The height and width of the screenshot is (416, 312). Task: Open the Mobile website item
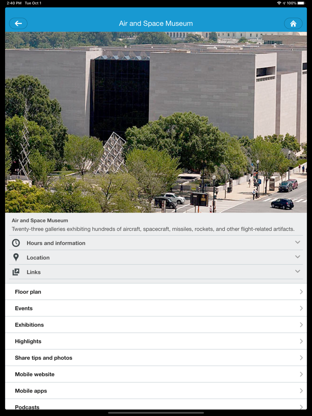point(156,374)
